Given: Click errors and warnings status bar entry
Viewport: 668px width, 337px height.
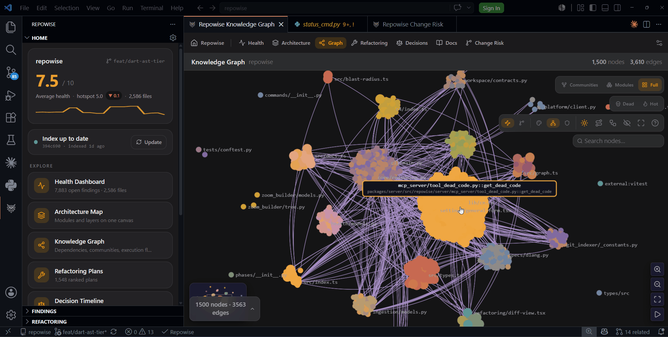Looking at the screenshot, I should [139, 332].
